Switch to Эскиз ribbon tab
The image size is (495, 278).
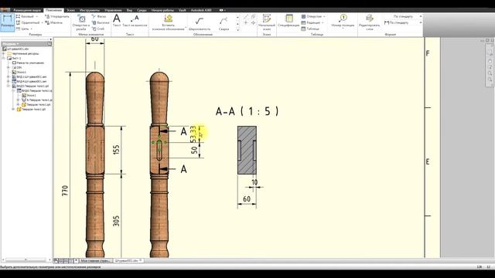tap(70, 10)
